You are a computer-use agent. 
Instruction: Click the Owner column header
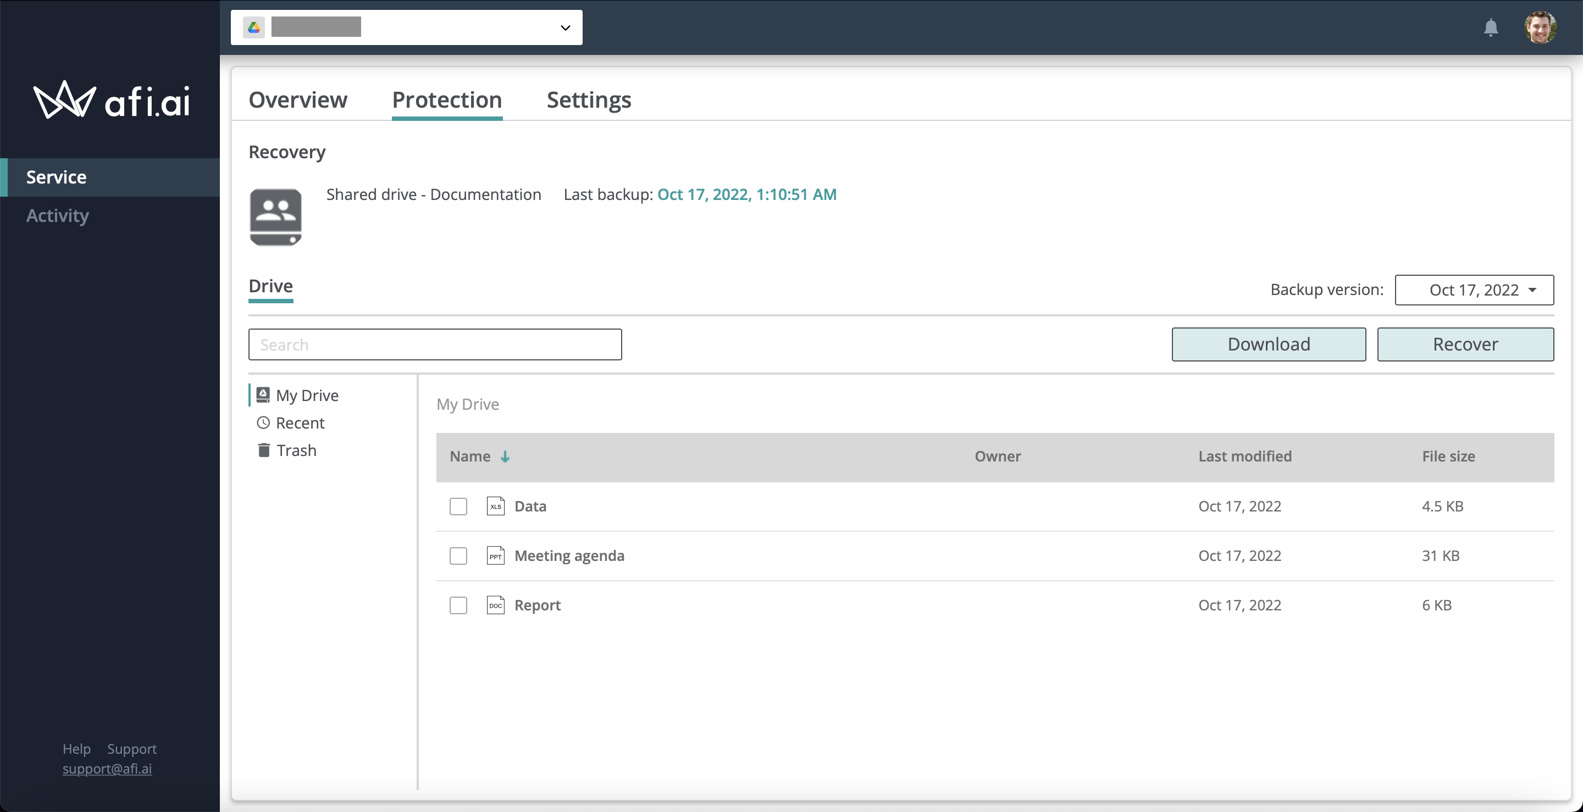coord(998,457)
